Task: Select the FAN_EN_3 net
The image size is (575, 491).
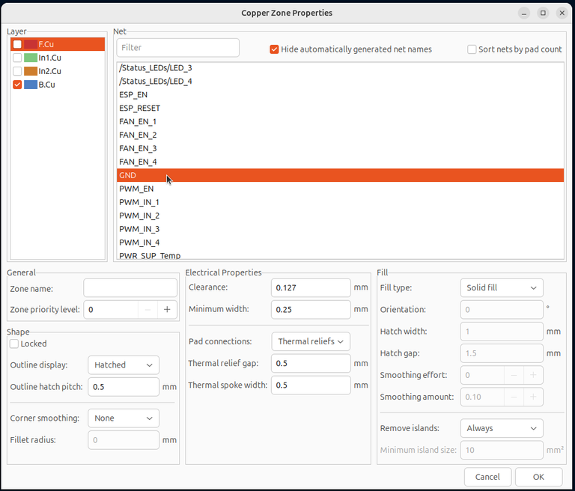Action: (x=341, y=148)
